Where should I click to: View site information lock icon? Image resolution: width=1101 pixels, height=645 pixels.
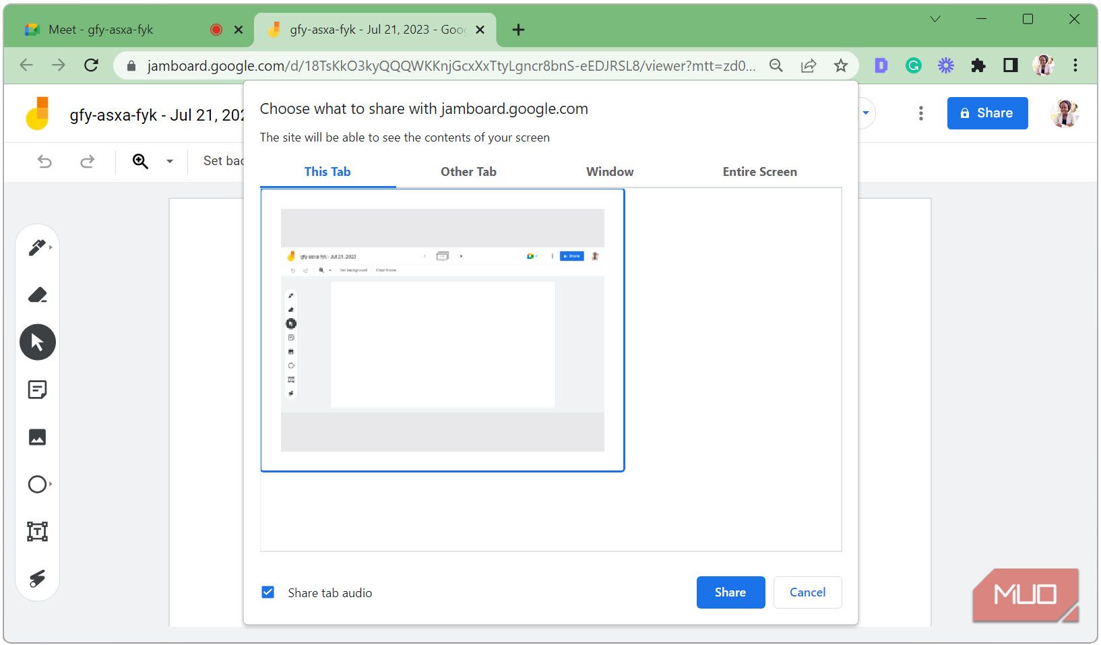pyautogui.click(x=131, y=65)
